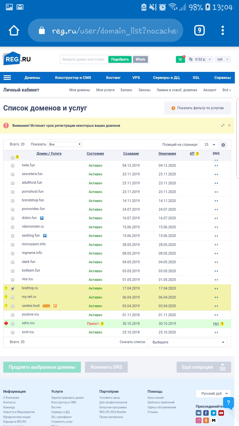Open the 'Хостинг' menu item
Image resolution: width=239 pixels, height=426 pixels.
pyautogui.click(x=113, y=78)
